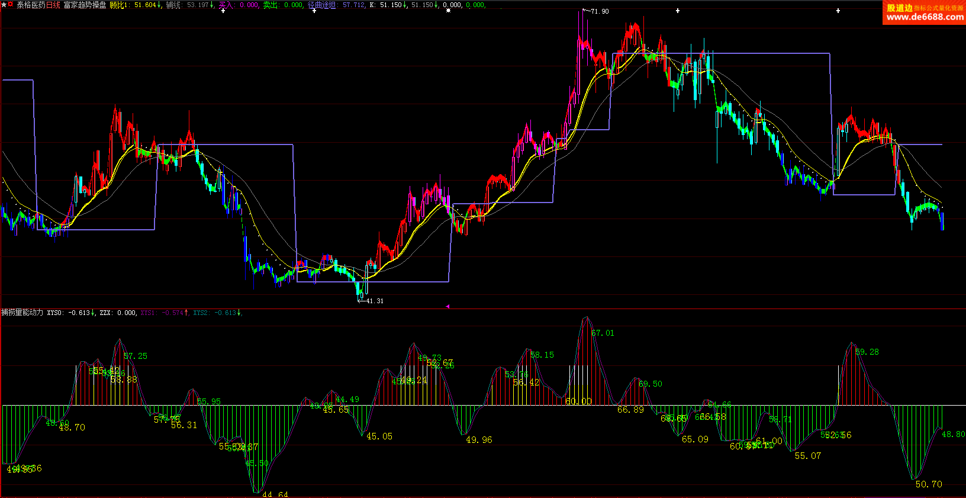Click the magenta XYS1 value in sub-chart header
The image size is (966, 498).
(x=164, y=313)
